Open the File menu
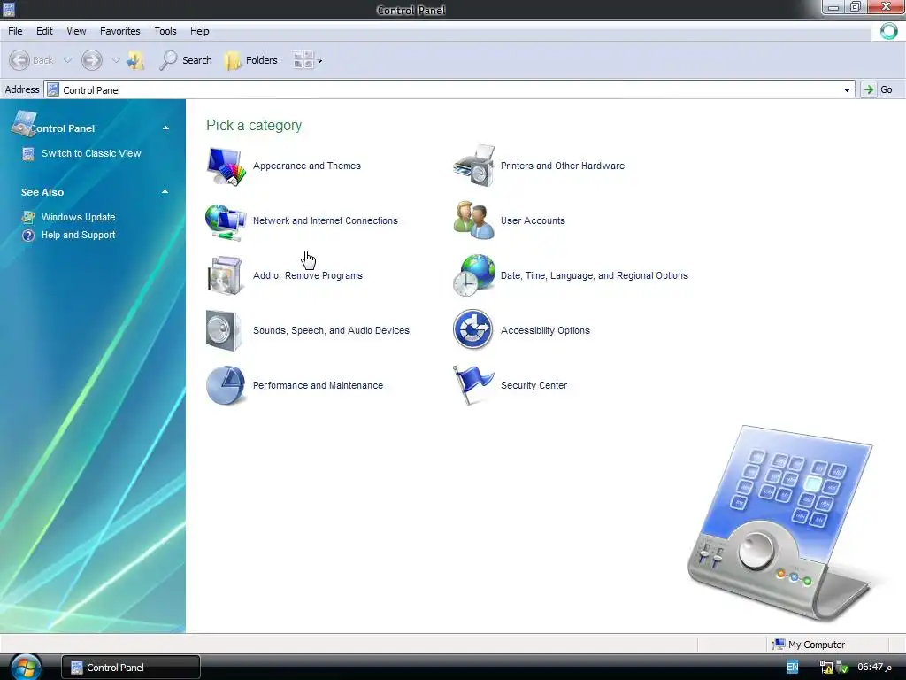The width and height of the screenshot is (906, 680). point(16,31)
